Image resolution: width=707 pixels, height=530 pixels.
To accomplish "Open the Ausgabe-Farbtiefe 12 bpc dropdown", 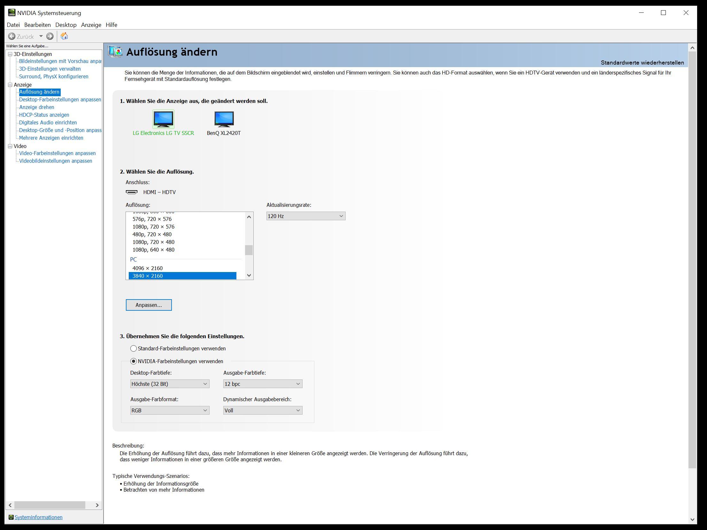I will [262, 384].
